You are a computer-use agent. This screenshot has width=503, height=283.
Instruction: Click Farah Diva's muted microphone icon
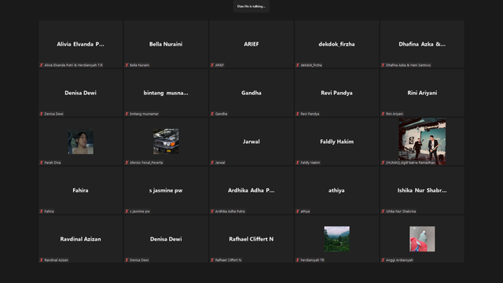(x=42, y=163)
